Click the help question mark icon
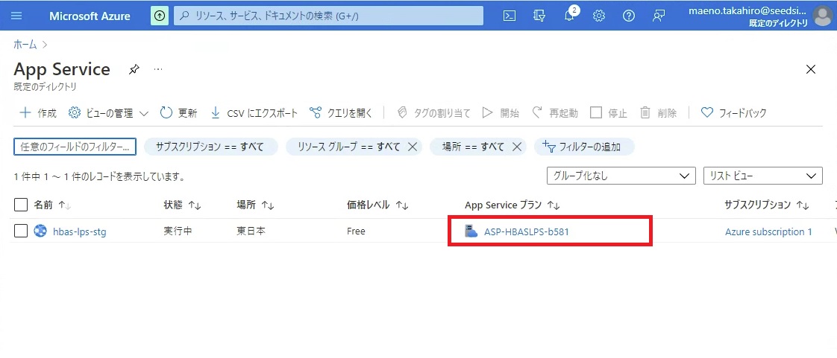 tap(629, 16)
